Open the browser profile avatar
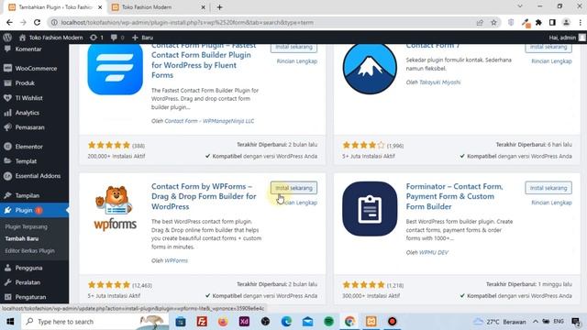This screenshot has height=330, width=587. [567, 22]
